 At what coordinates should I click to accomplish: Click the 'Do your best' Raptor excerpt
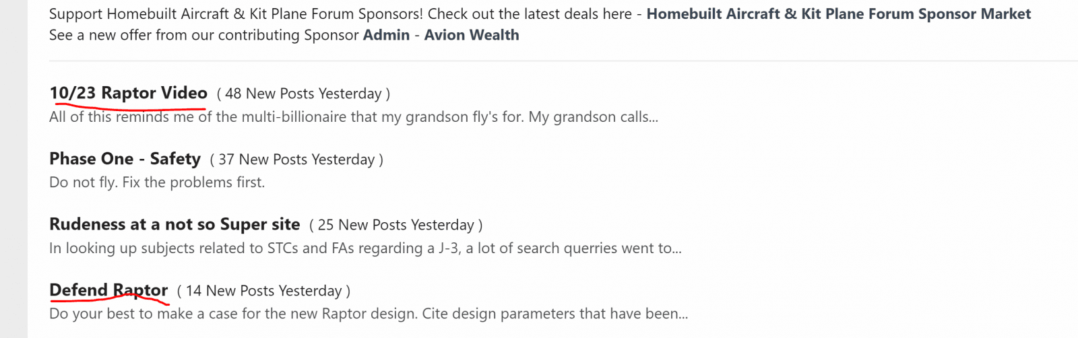tap(369, 314)
